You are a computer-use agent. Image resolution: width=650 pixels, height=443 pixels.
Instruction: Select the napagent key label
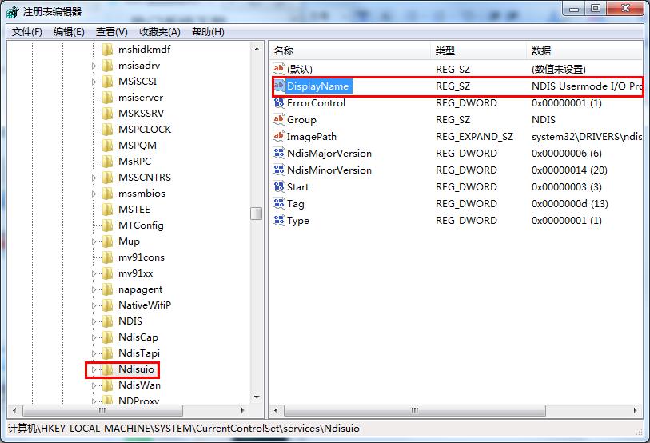click(x=140, y=289)
